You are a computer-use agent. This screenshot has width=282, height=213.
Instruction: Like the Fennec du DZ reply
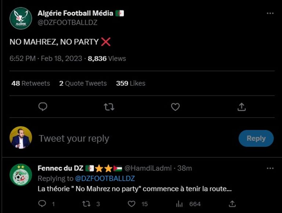click(131, 204)
